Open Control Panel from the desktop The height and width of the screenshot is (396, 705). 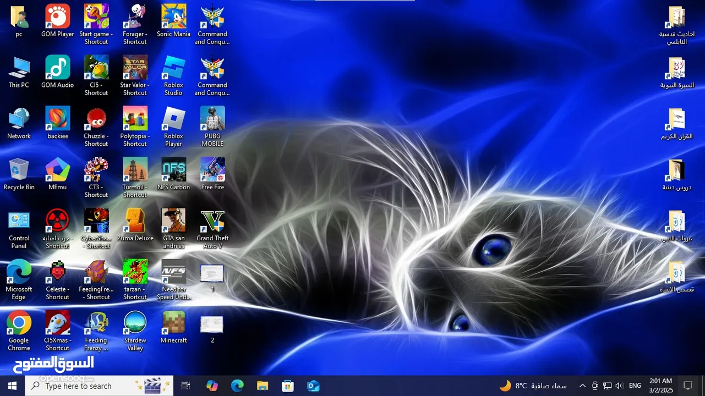[x=19, y=230]
